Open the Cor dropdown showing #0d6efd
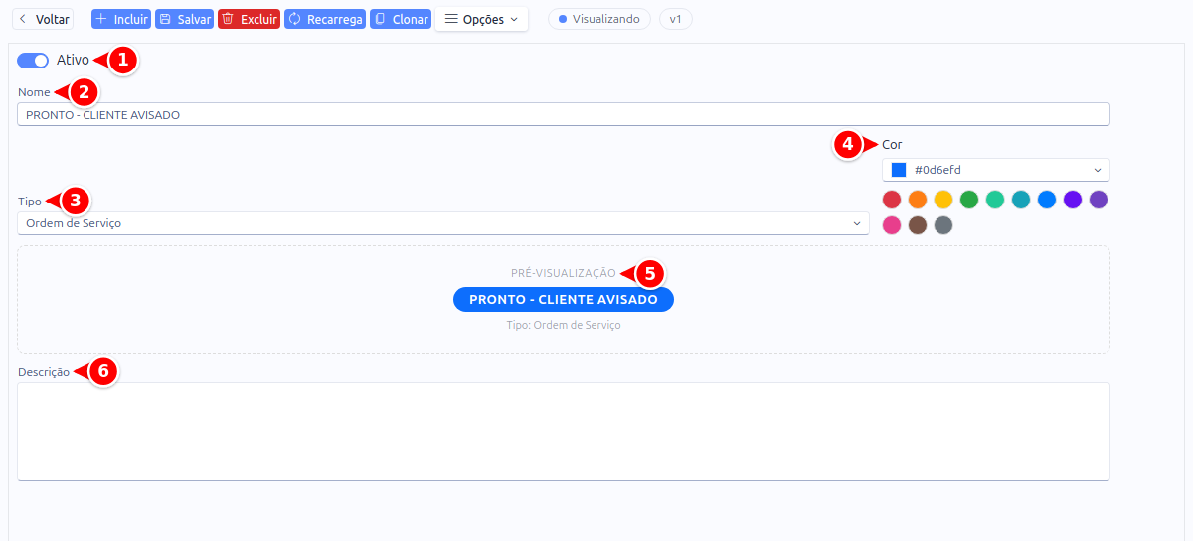Image resolution: width=1193 pixels, height=541 pixels. [x=996, y=170]
